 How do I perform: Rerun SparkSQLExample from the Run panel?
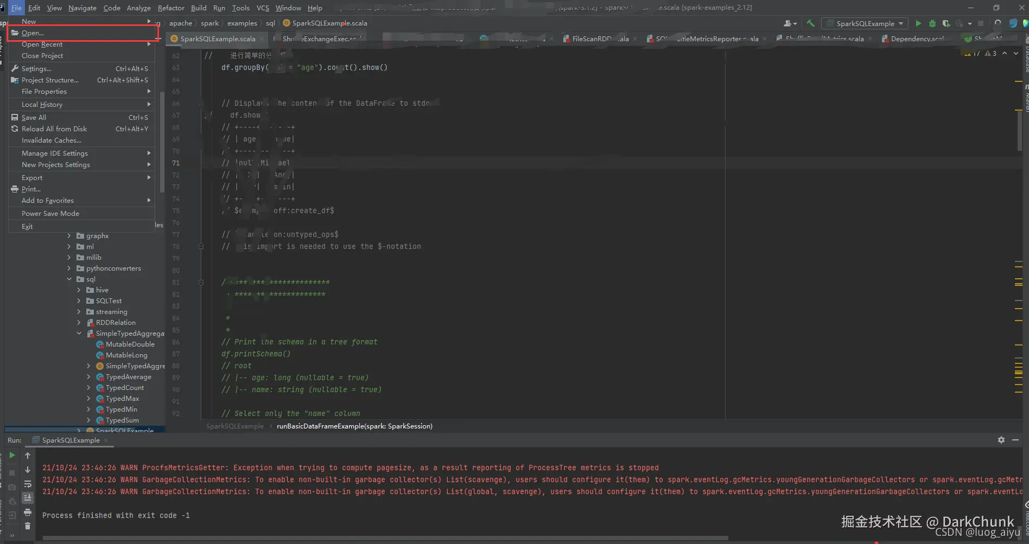[x=12, y=456]
